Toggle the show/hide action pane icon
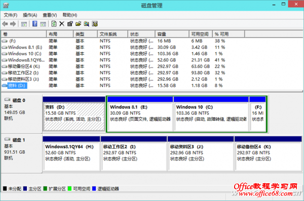 [x=43, y=24]
